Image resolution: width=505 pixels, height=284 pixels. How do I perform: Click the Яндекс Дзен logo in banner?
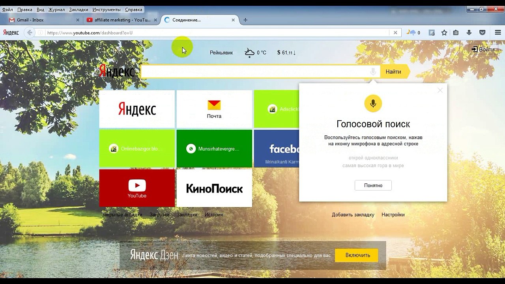tap(154, 255)
